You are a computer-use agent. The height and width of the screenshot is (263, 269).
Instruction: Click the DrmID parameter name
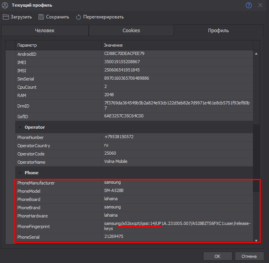coord(23,106)
